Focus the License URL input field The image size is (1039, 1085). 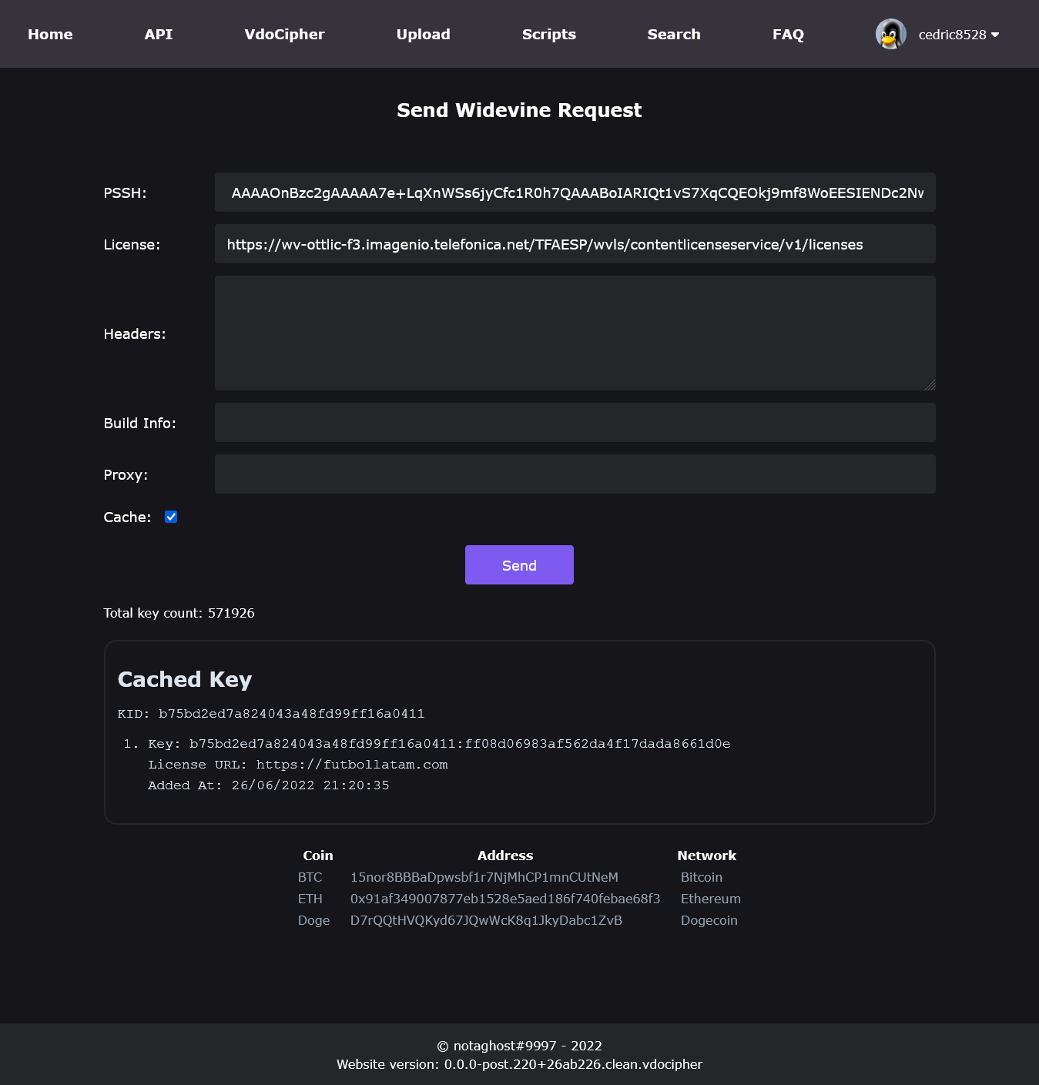tap(575, 244)
